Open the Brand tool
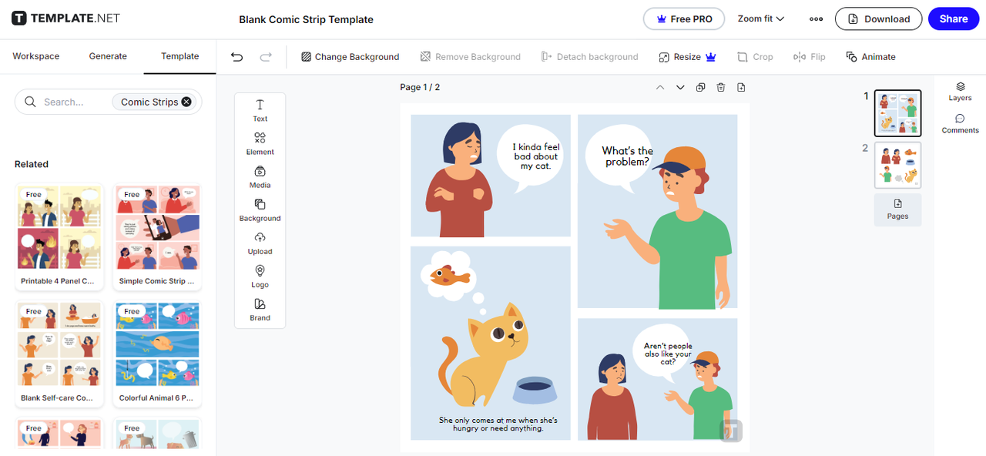 tap(260, 310)
